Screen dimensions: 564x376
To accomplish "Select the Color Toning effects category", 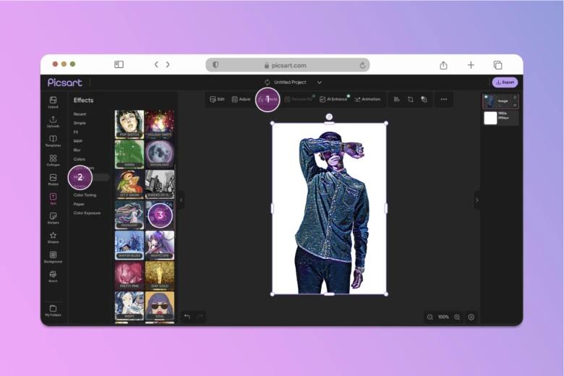I will (85, 195).
